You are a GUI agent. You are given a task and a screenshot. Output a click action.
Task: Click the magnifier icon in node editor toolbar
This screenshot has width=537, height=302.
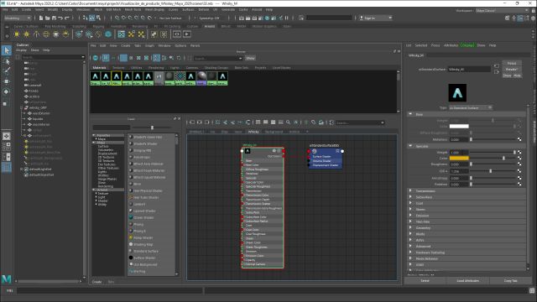click(289, 122)
